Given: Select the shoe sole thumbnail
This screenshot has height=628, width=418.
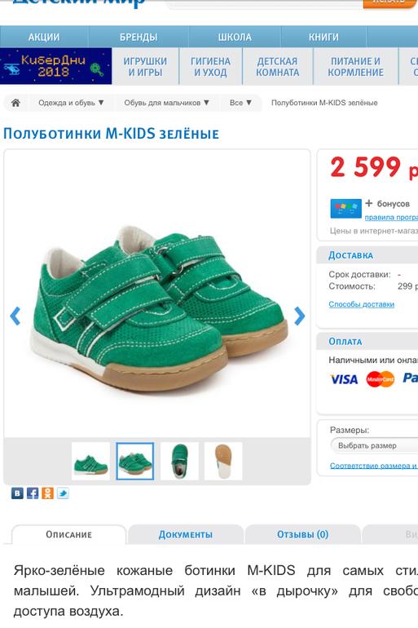Looking at the screenshot, I should click(223, 462).
